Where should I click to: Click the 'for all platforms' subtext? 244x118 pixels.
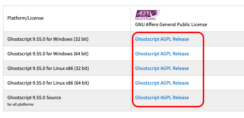coord(20,104)
